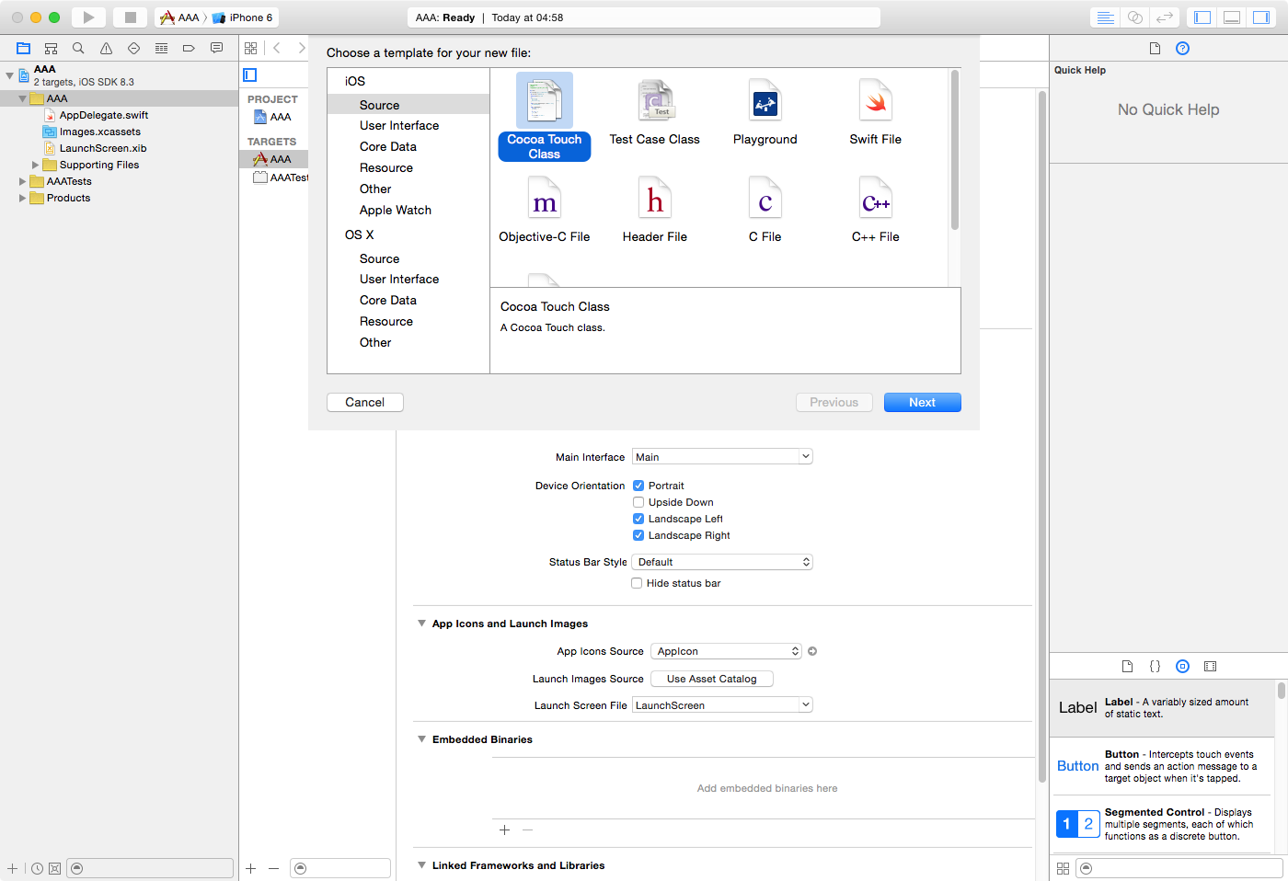The width and height of the screenshot is (1288, 881).
Task: Expand the Products group
Action: (23, 198)
